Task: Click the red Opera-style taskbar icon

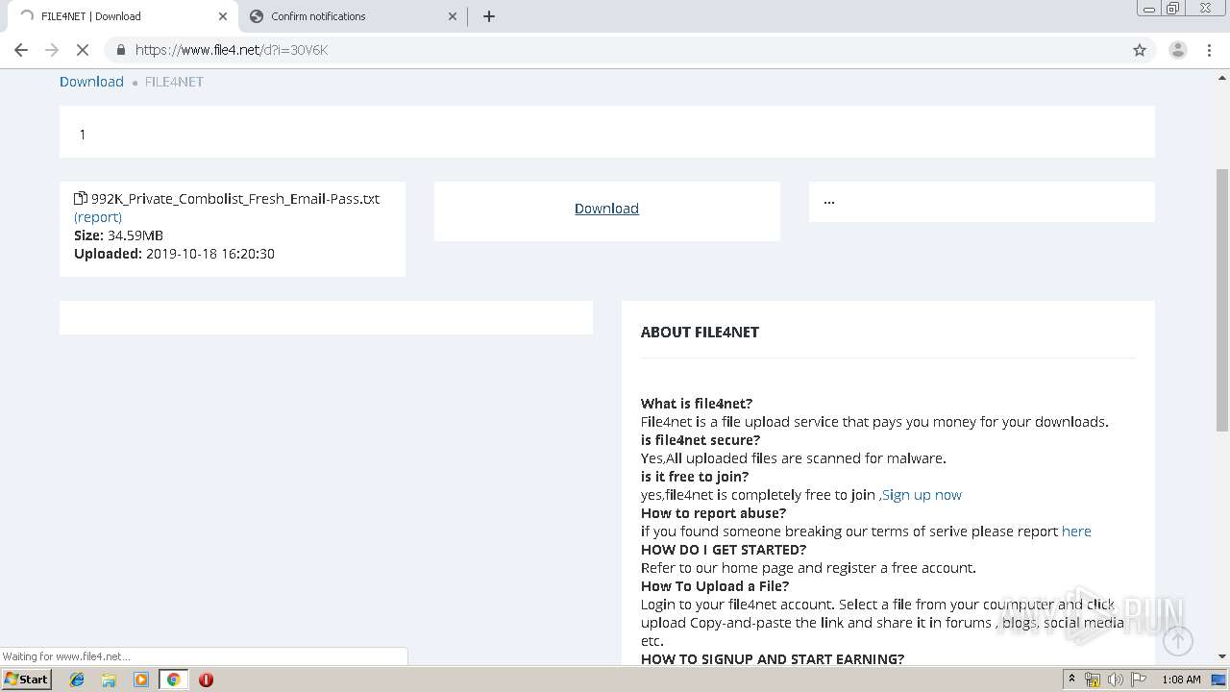Action: (206, 680)
